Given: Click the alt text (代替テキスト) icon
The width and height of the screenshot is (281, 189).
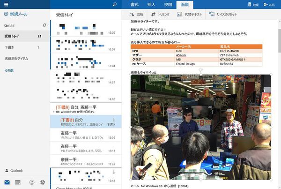Looking at the screenshot, I should pyautogui.click(x=179, y=15).
